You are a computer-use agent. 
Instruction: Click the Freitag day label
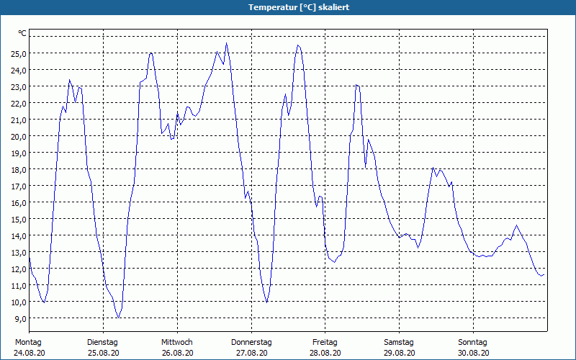325,343
